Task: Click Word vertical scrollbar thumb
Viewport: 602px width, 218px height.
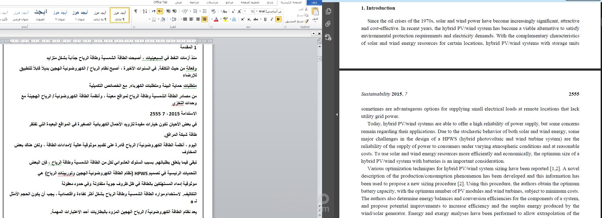Action: pos(319,59)
